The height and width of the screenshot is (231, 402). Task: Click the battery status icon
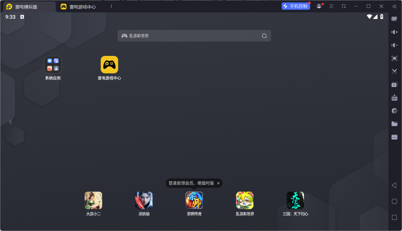coord(382,17)
